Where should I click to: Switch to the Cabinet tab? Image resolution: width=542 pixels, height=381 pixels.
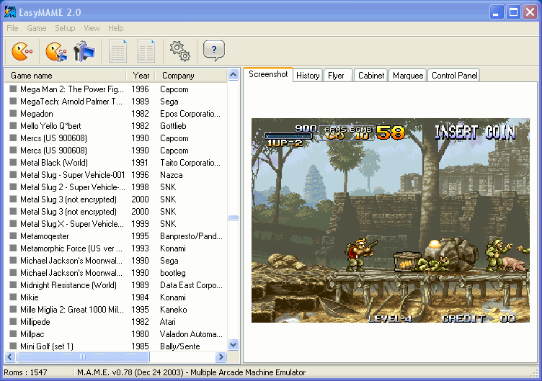[371, 76]
